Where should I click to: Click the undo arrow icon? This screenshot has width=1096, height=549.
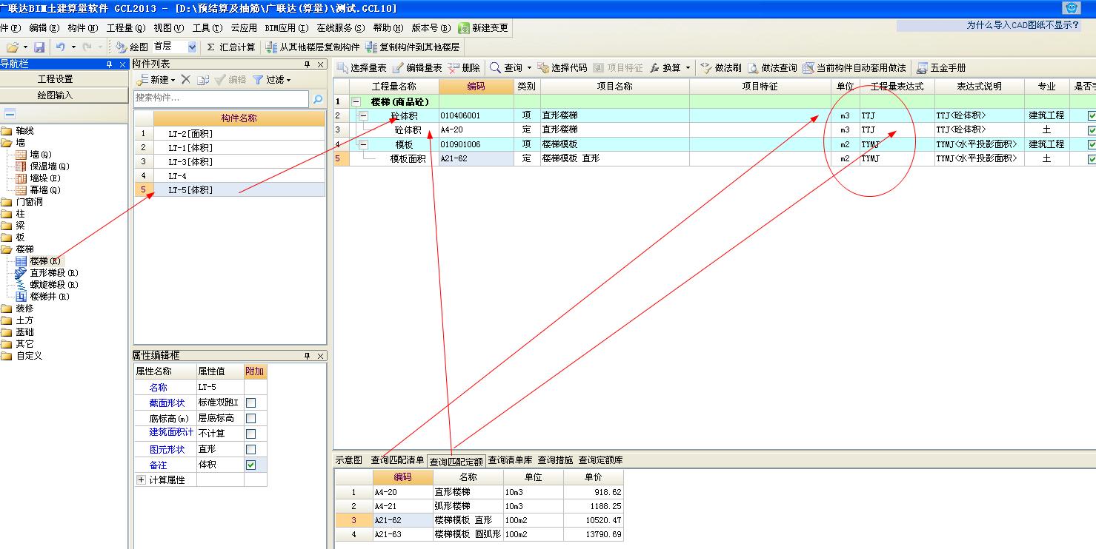click(61, 47)
